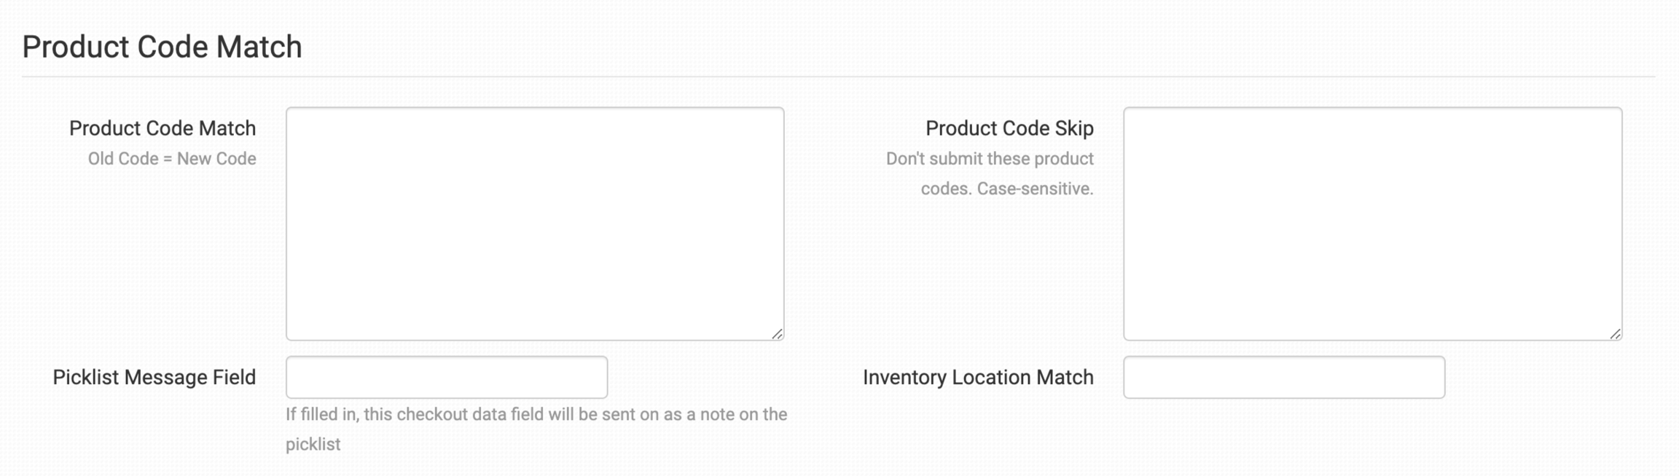Click the trailing 'picklist' word in help text

pos(313,444)
